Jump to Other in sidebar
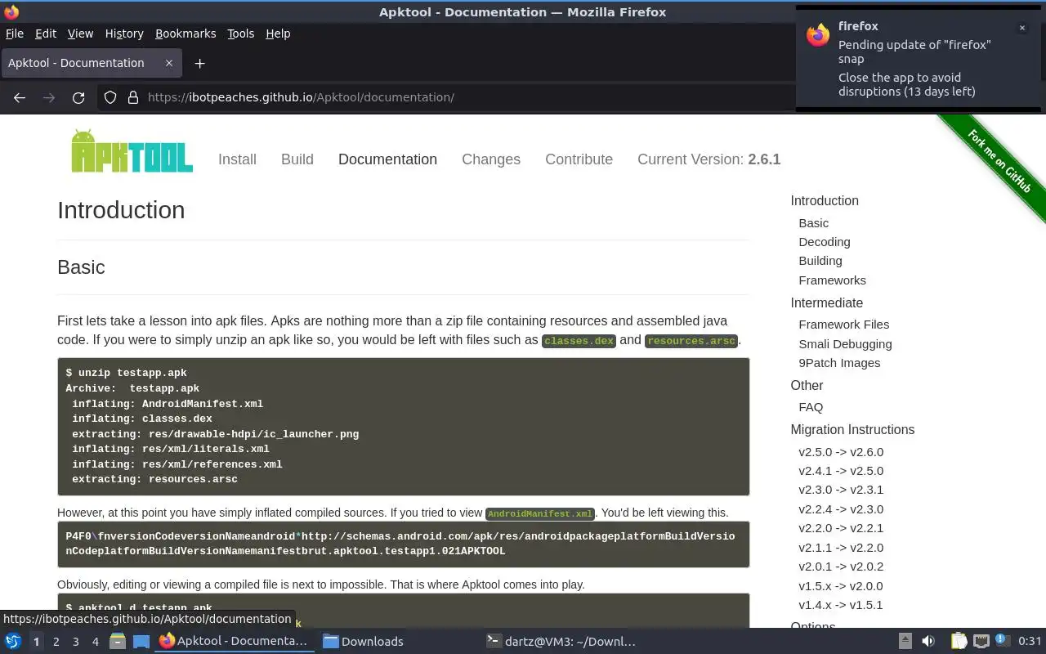The width and height of the screenshot is (1046, 654). tap(807, 386)
